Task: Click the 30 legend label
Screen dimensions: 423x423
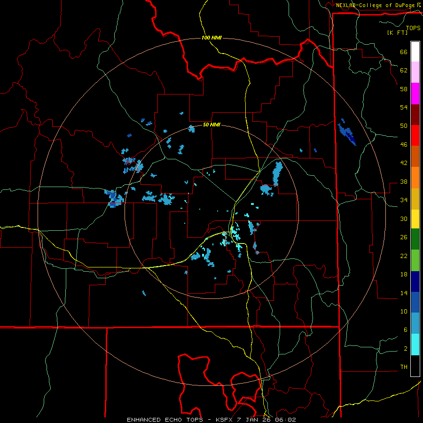Action: tap(404, 219)
